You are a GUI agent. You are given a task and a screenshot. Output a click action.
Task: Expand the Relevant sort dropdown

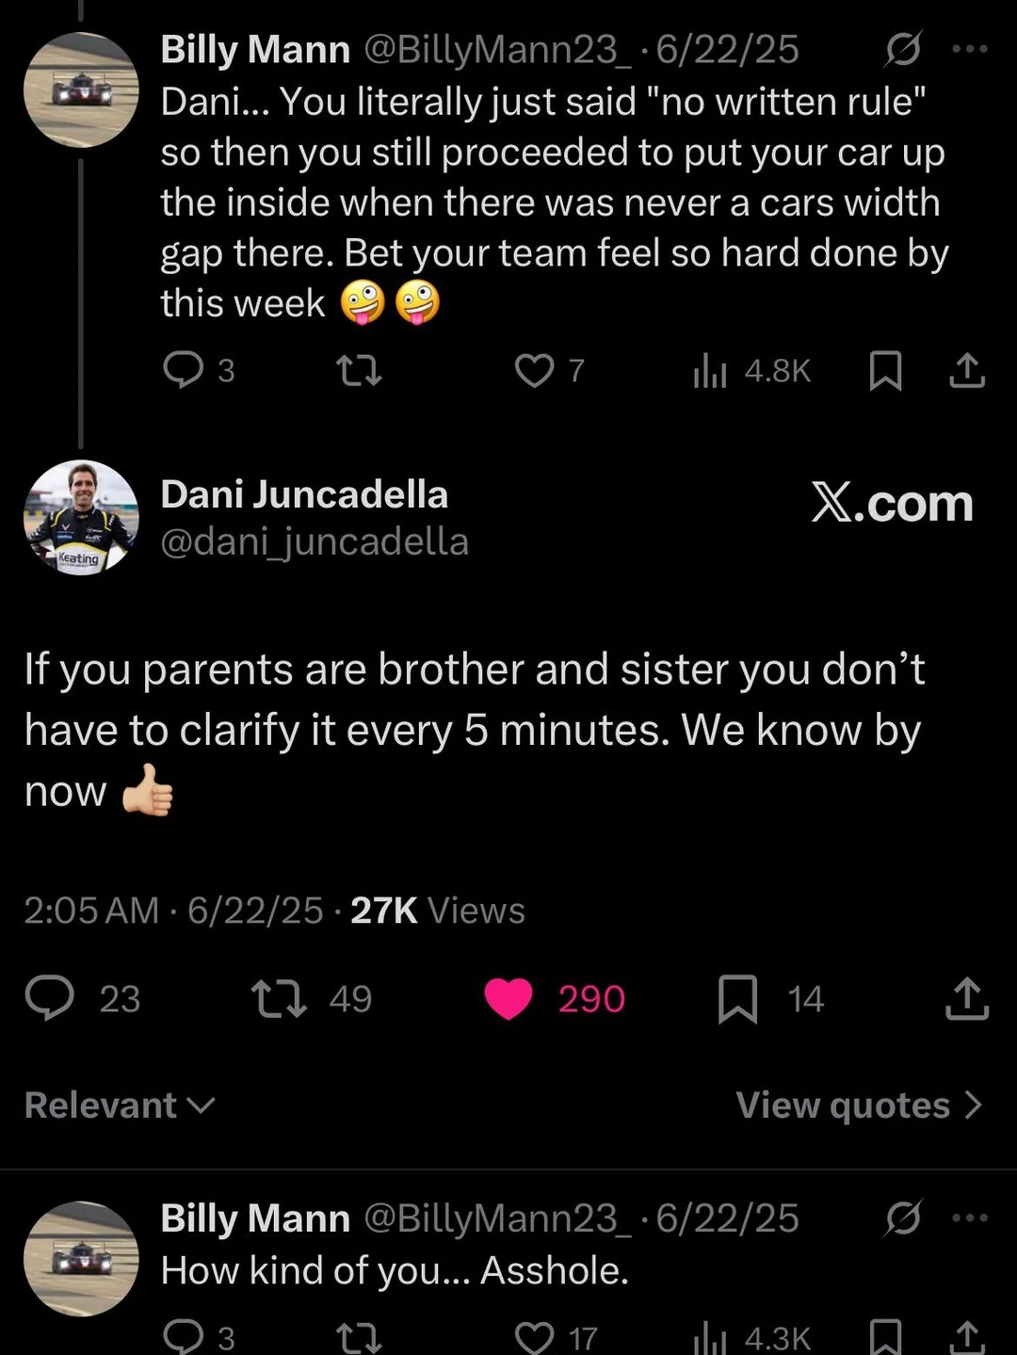click(120, 1105)
